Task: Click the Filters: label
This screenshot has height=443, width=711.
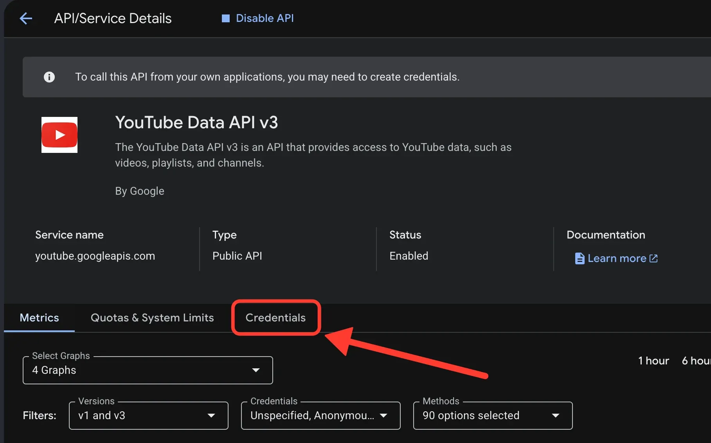Action: 40,416
